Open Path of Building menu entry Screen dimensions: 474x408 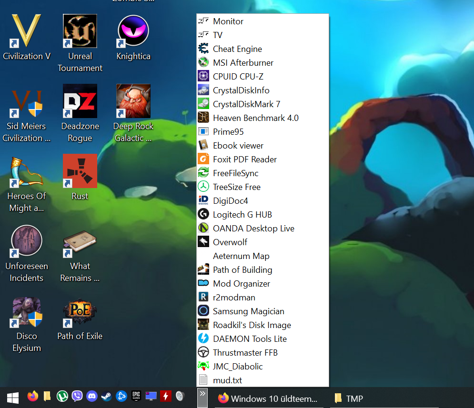click(x=262, y=269)
